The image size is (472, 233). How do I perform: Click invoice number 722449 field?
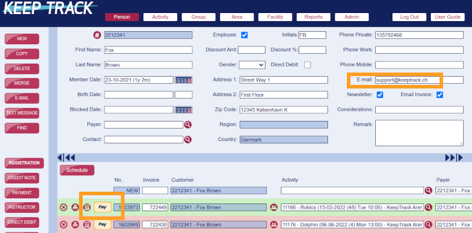(x=155, y=207)
